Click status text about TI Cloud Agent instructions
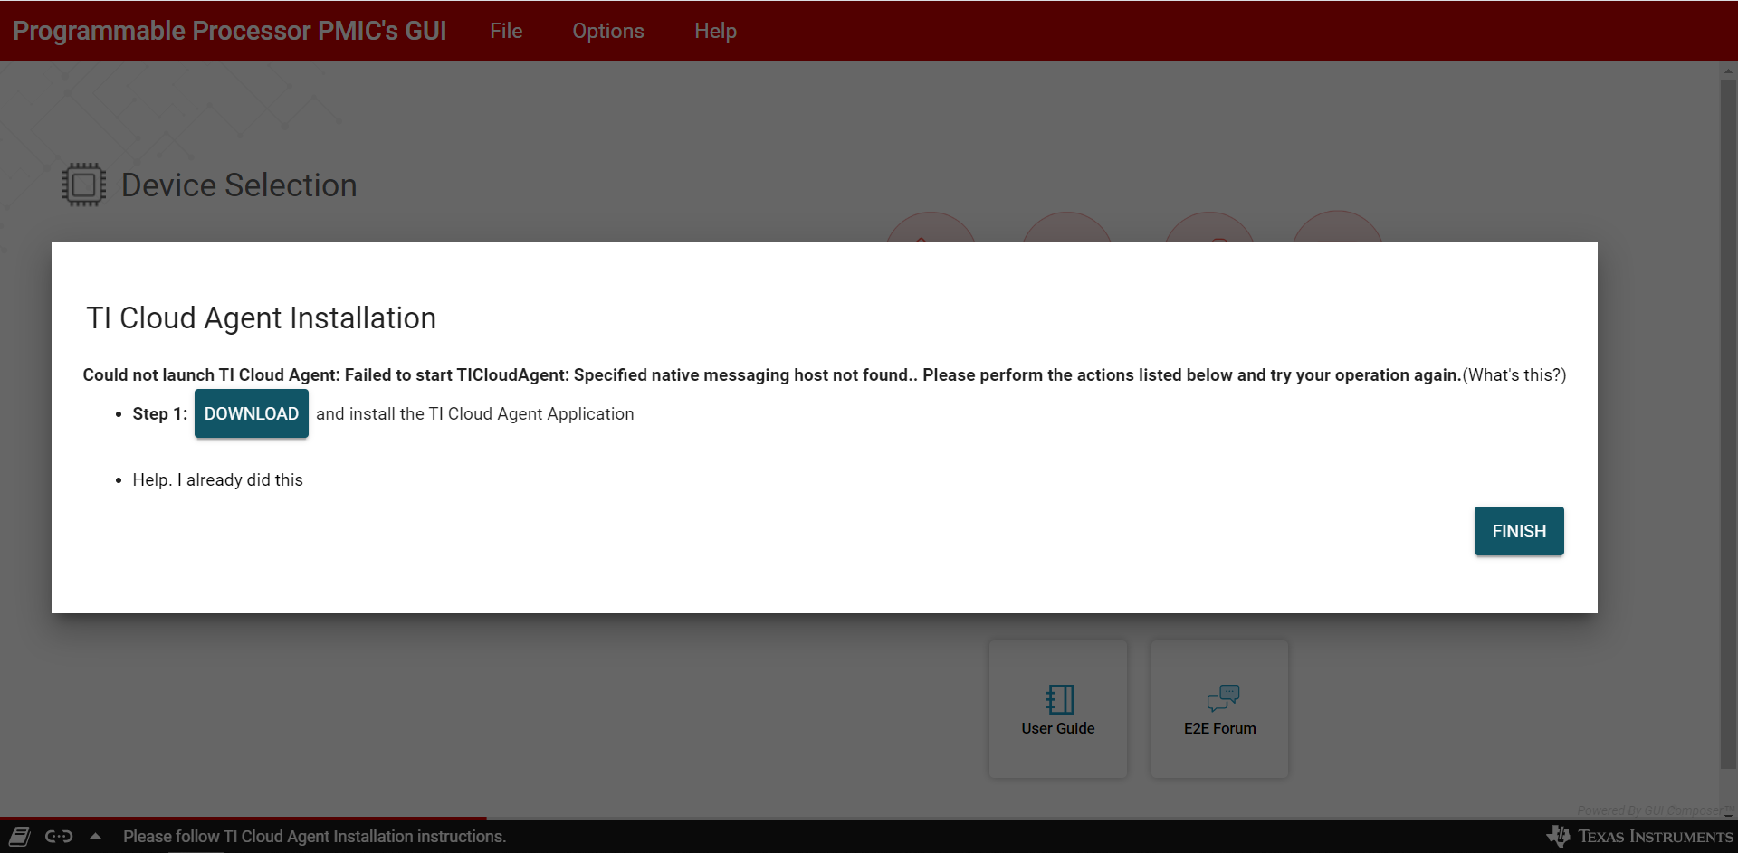The height and width of the screenshot is (853, 1738). tap(314, 837)
